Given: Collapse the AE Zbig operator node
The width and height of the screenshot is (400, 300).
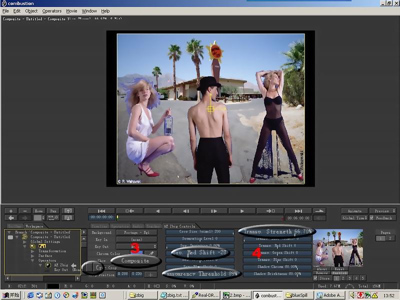Looking at the screenshot, I should point(40,265).
